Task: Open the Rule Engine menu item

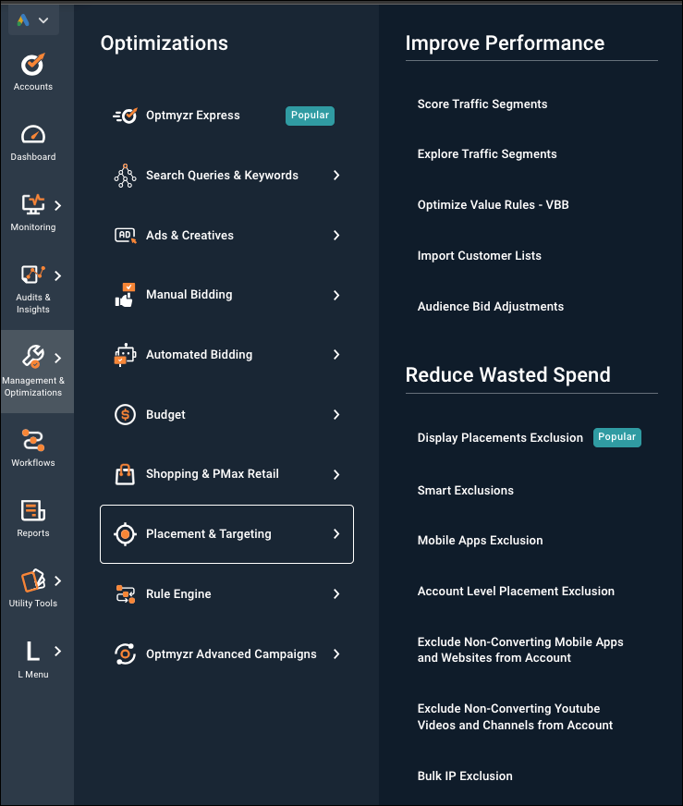Action: (x=226, y=594)
